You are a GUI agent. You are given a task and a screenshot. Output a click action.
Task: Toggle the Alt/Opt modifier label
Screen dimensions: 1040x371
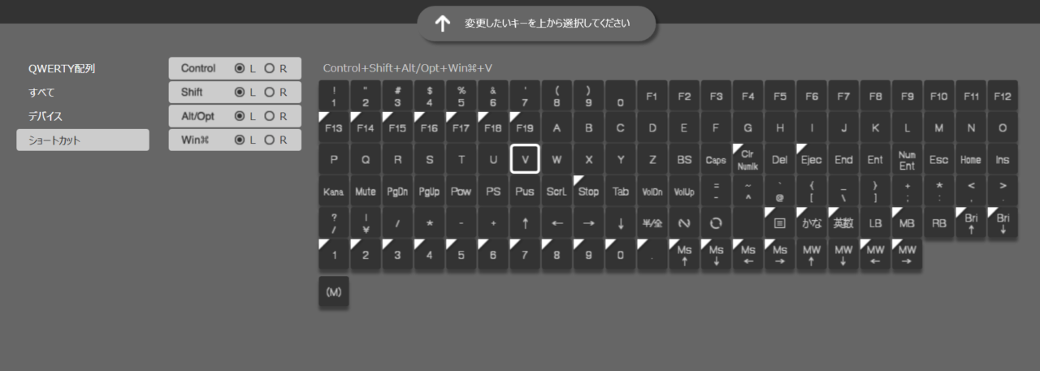197,116
